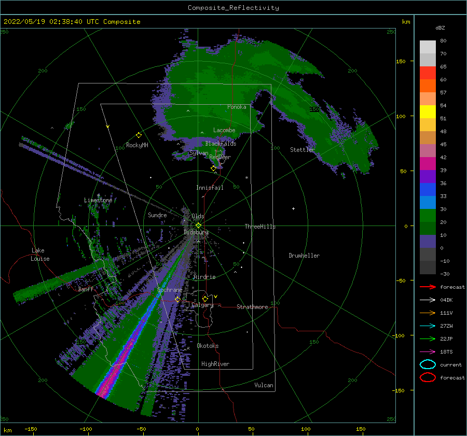This screenshot has height=436, width=467.
Task: Click the Sundre town label
Action: point(157,215)
